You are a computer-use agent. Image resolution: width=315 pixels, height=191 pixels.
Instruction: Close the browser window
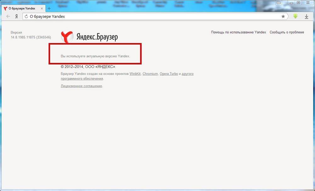click(308, 3)
